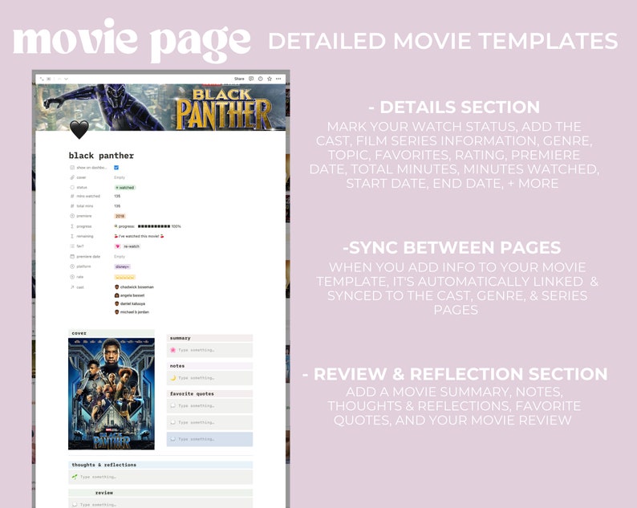The height and width of the screenshot is (508, 637).
Task: Click the Black Panther movie poster image
Action: [112, 394]
